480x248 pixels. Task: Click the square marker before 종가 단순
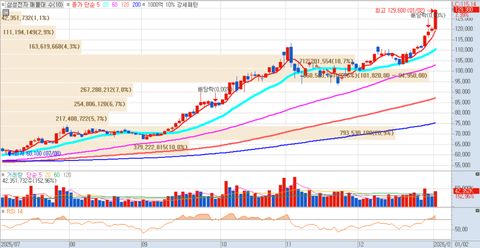point(68,5)
